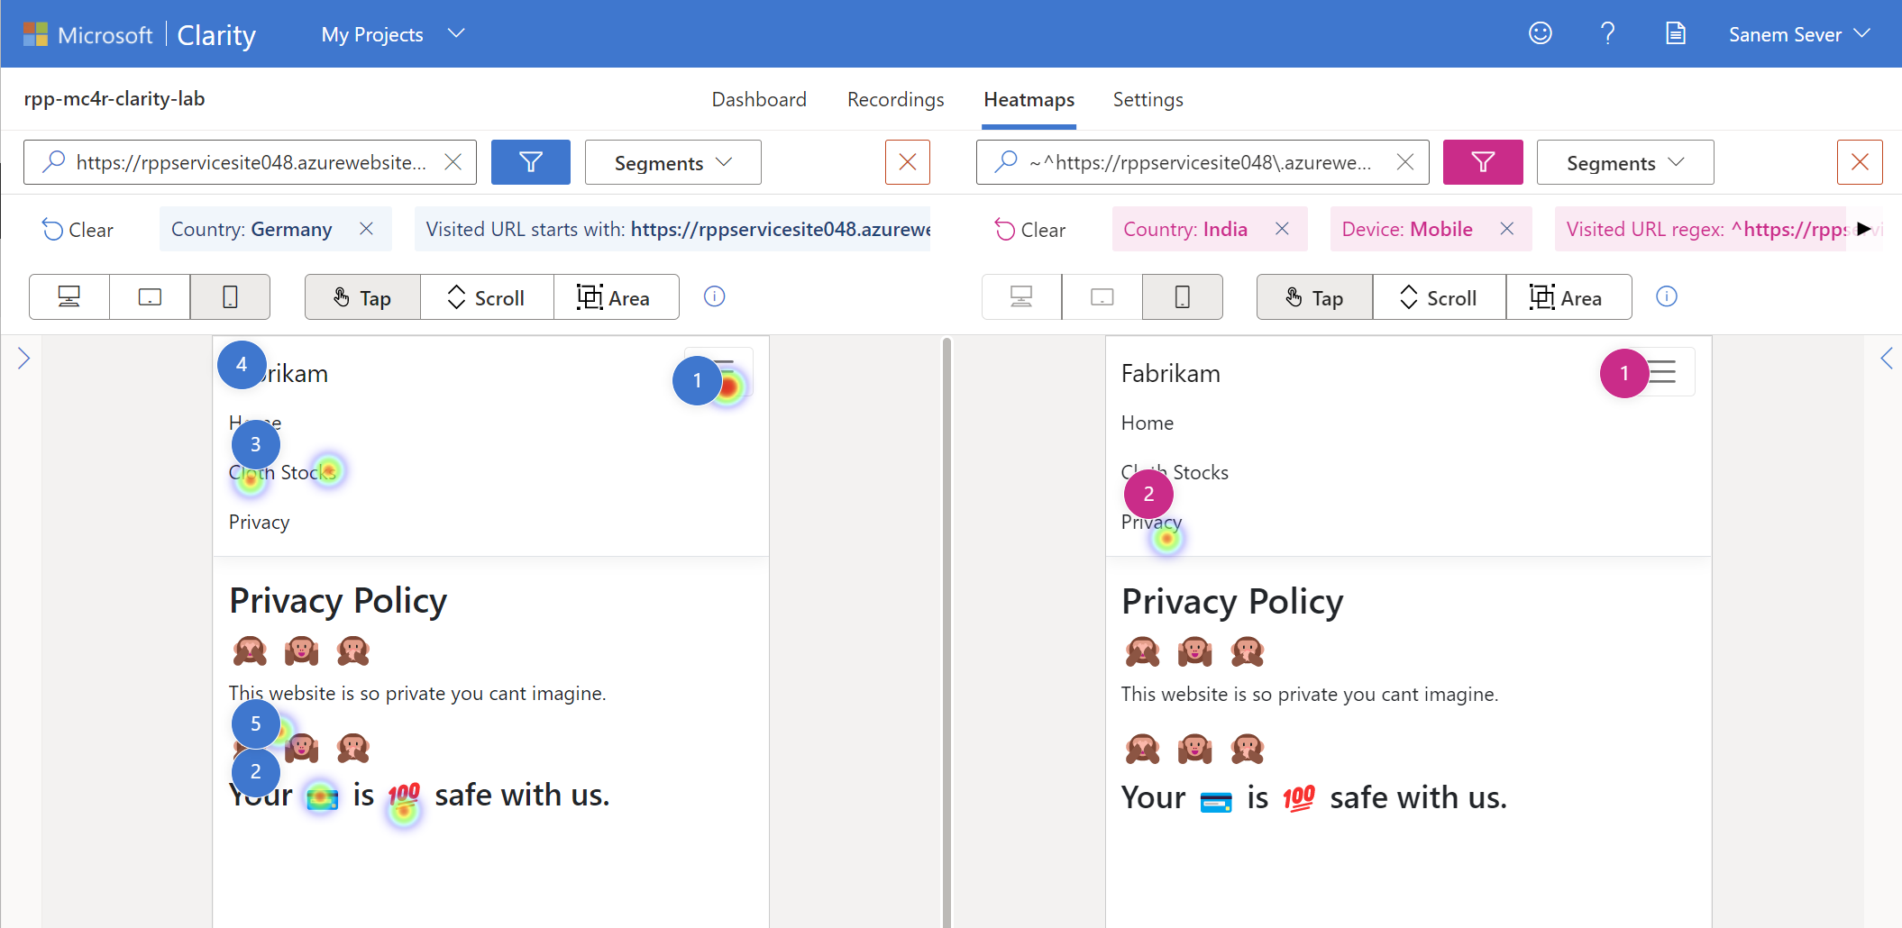Select mobile device view in left pane
1902x928 pixels.
(230, 296)
